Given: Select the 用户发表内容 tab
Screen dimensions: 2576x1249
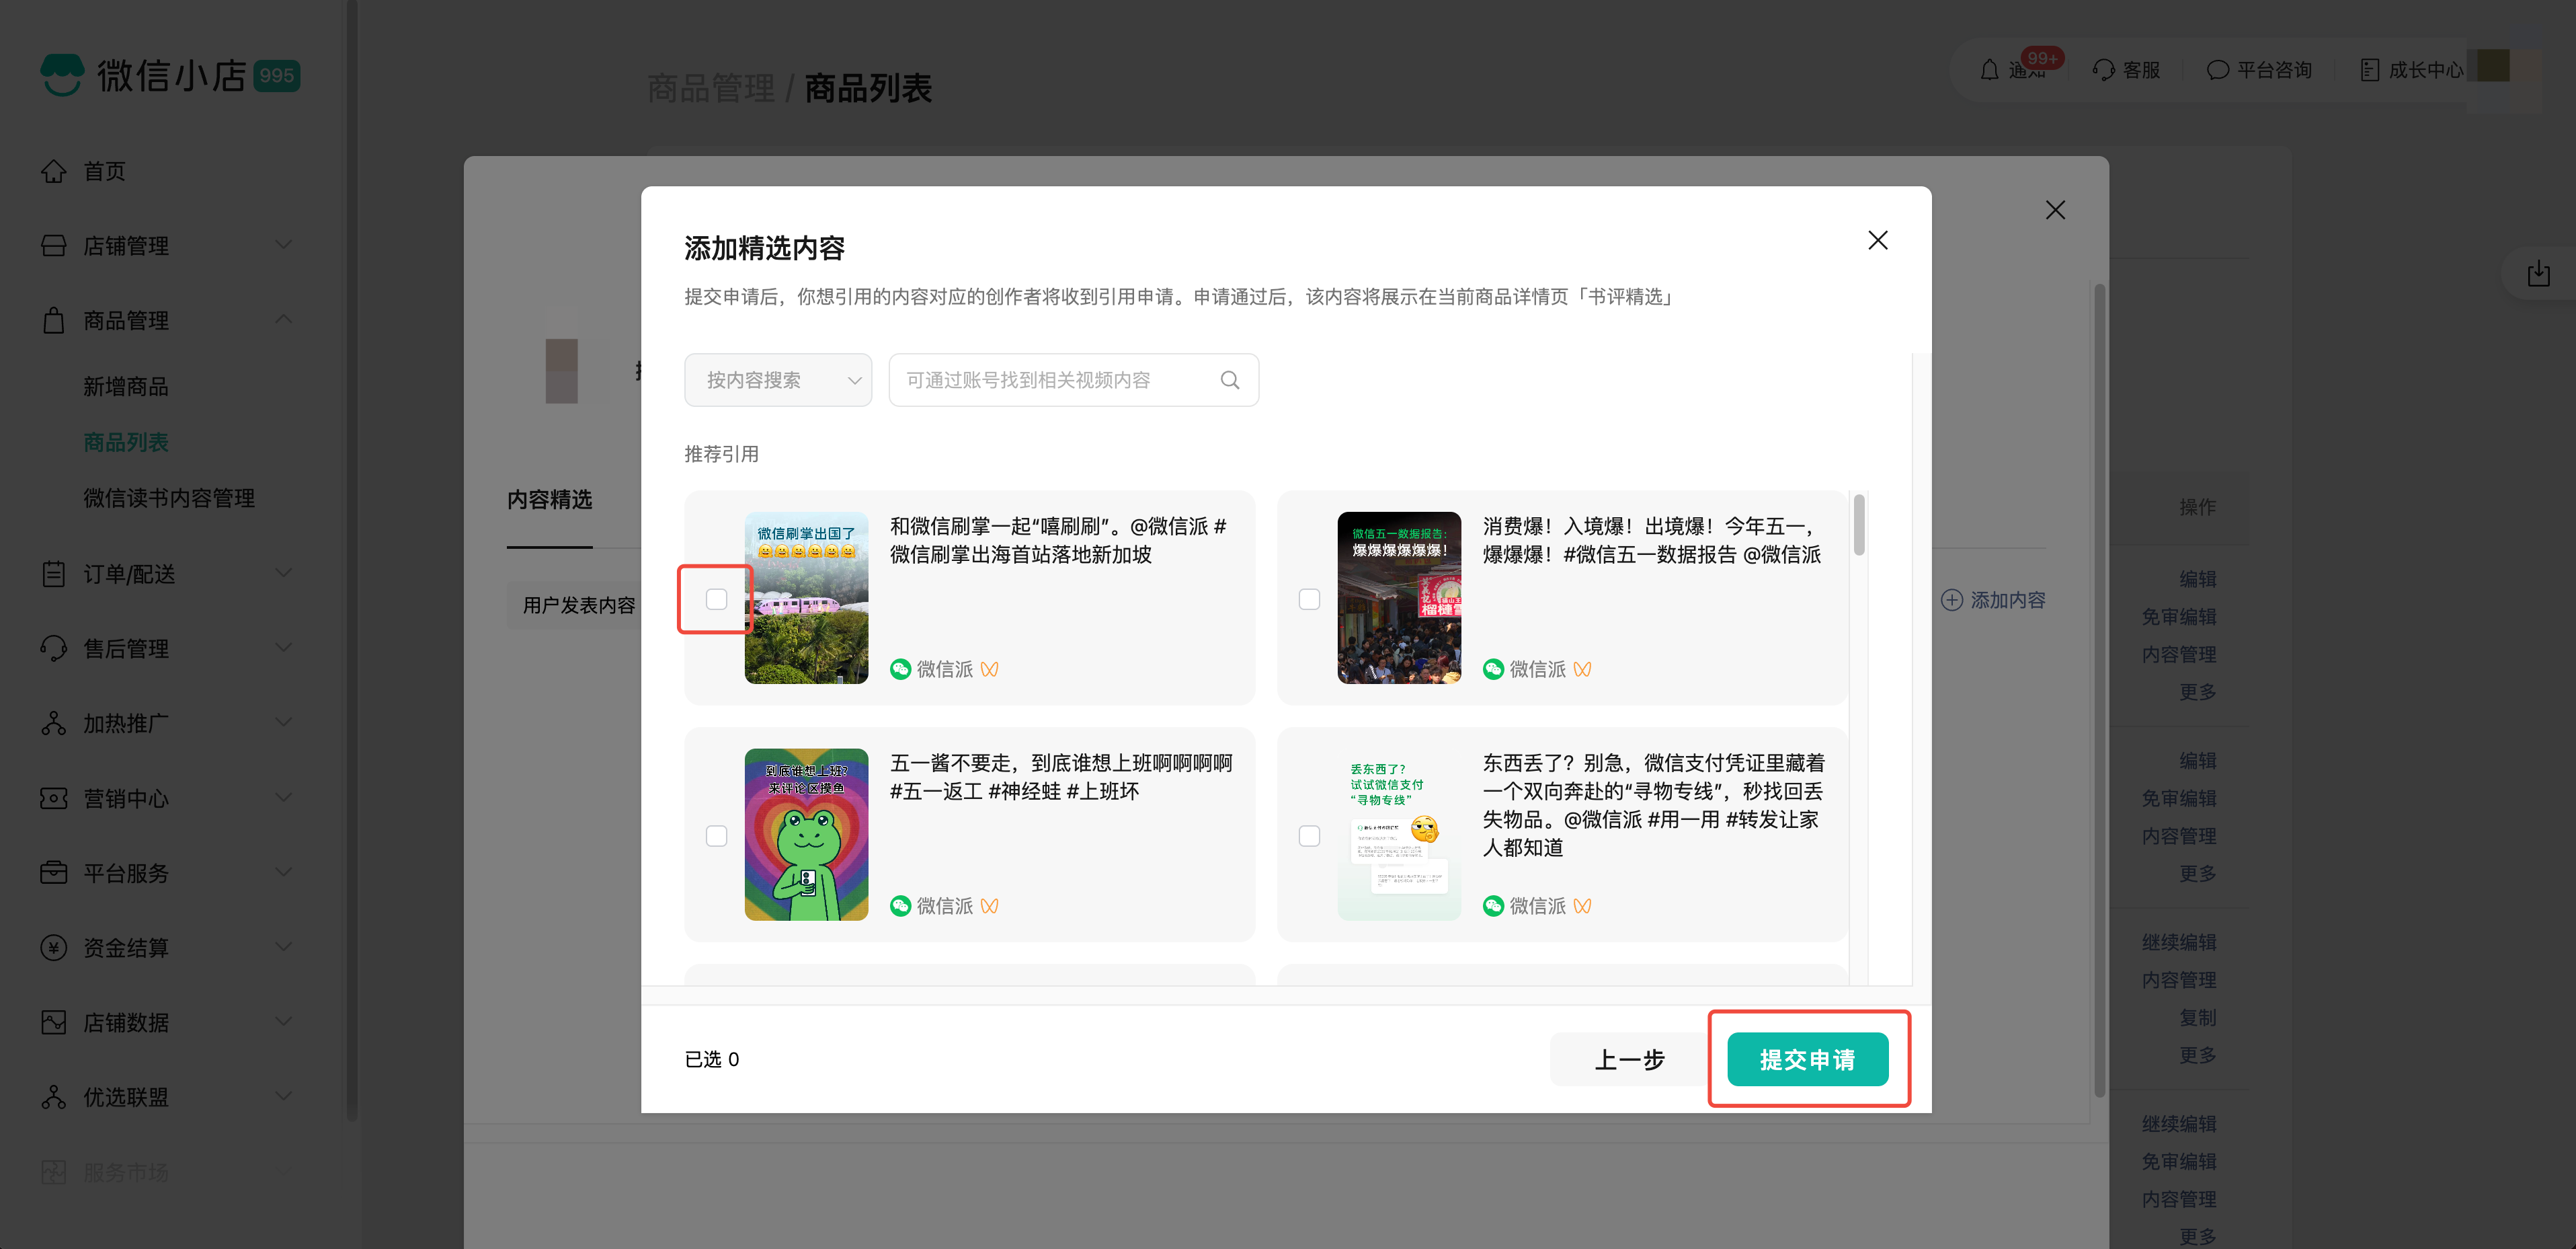Looking at the screenshot, I should point(577,605).
